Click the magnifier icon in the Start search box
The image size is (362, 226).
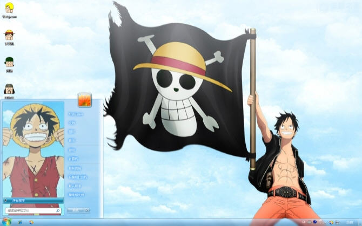58,210
